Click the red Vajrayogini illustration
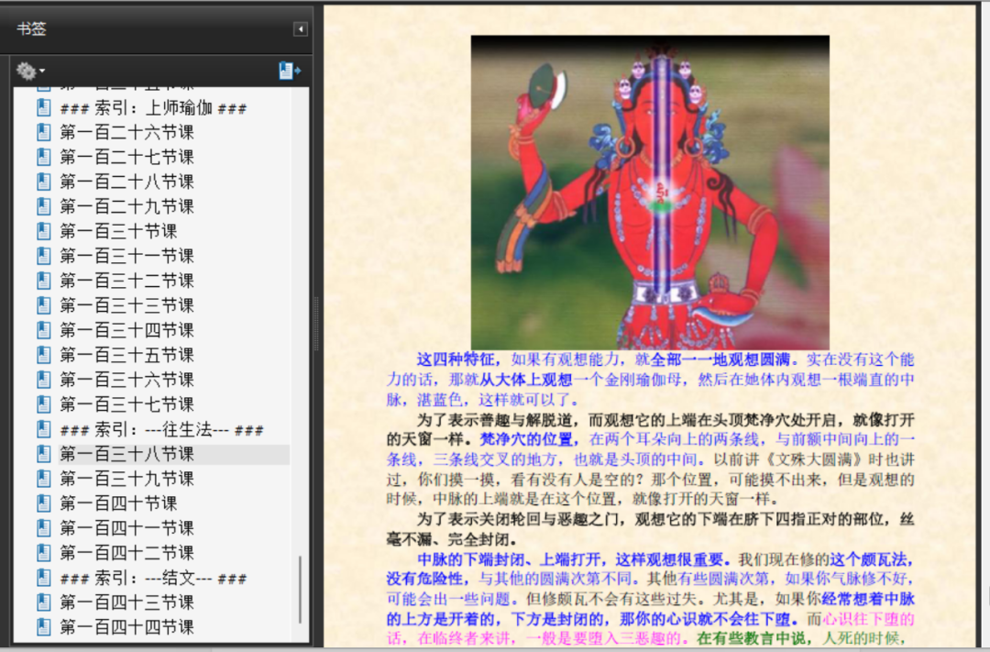Viewport: 990px width, 652px height. tap(650, 192)
